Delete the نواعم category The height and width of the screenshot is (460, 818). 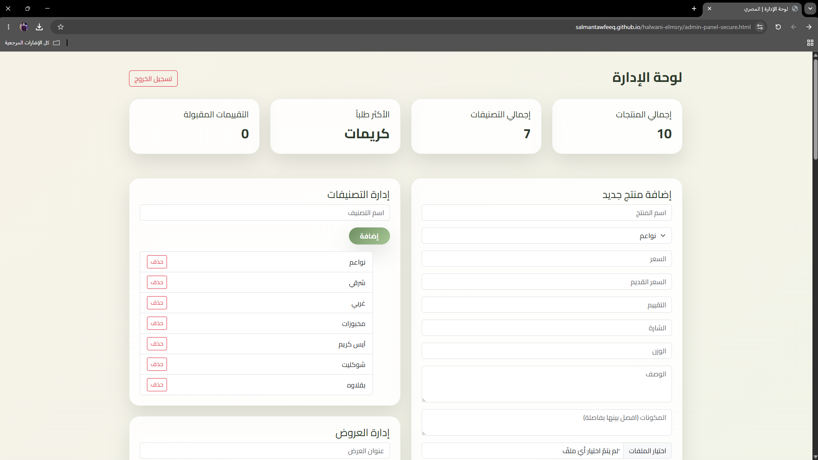click(157, 262)
